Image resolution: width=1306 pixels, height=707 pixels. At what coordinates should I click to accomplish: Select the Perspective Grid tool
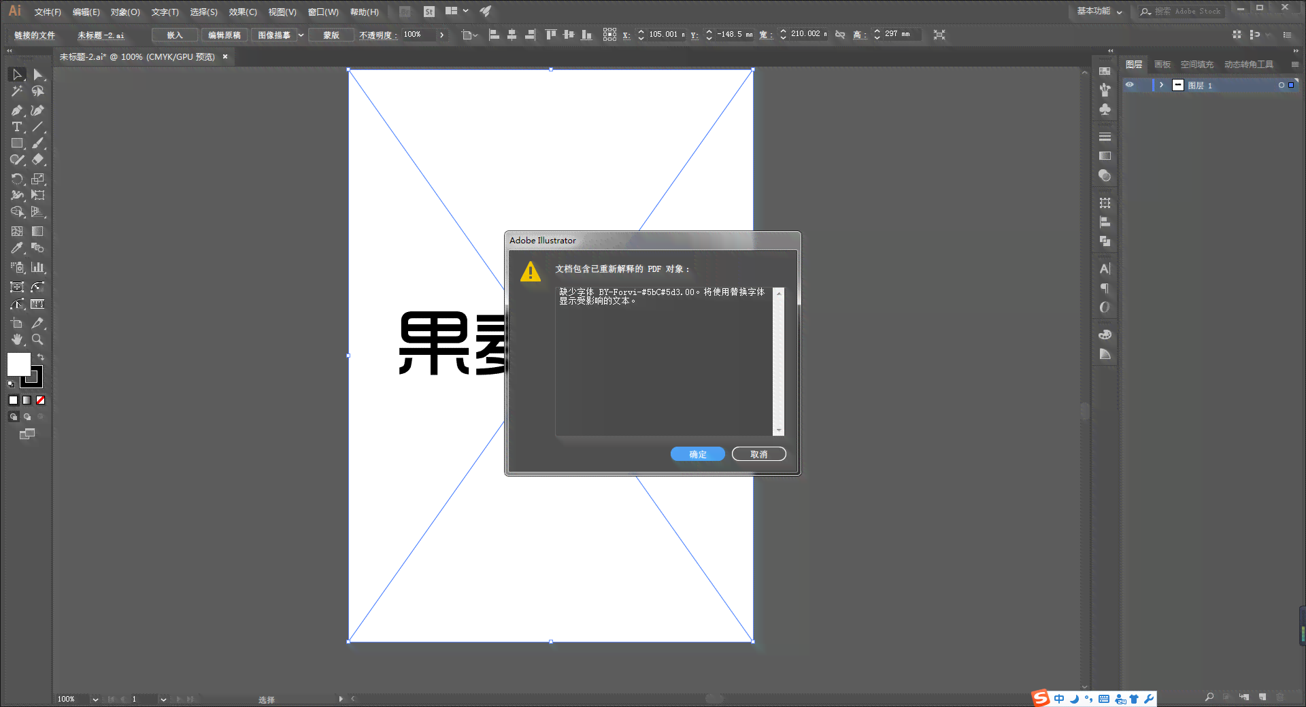(38, 212)
